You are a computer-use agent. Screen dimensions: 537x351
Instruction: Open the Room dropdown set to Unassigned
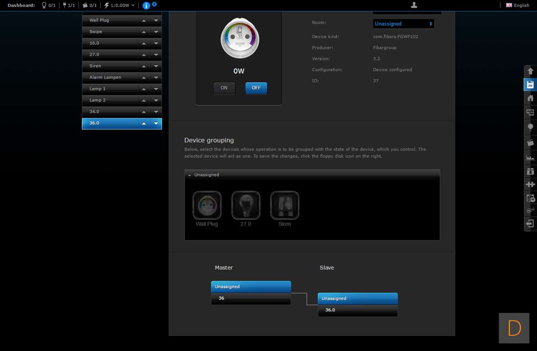pos(403,24)
